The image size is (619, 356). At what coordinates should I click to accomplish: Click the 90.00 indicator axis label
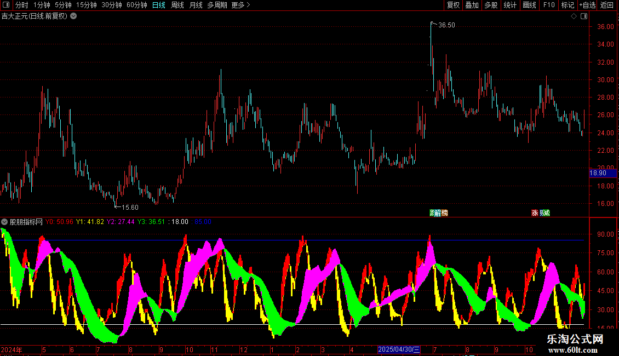tap(605, 234)
